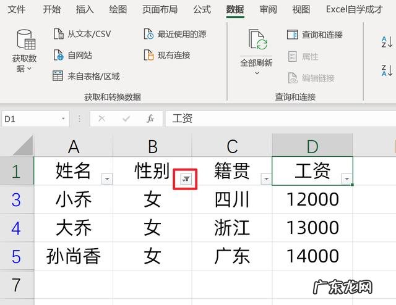Open the filter dropdown for 籍贯 column
396x305 pixels.
tap(266, 178)
